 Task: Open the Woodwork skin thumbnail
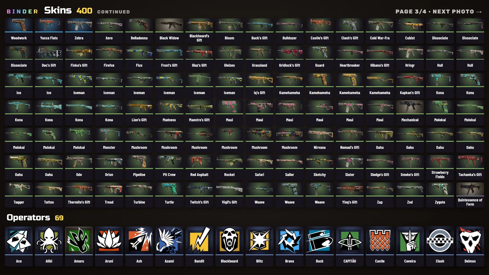point(19,25)
